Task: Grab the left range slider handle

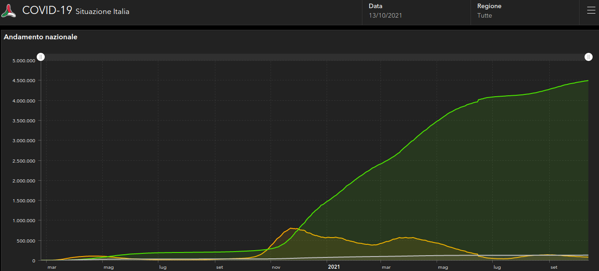Action: (x=41, y=57)
